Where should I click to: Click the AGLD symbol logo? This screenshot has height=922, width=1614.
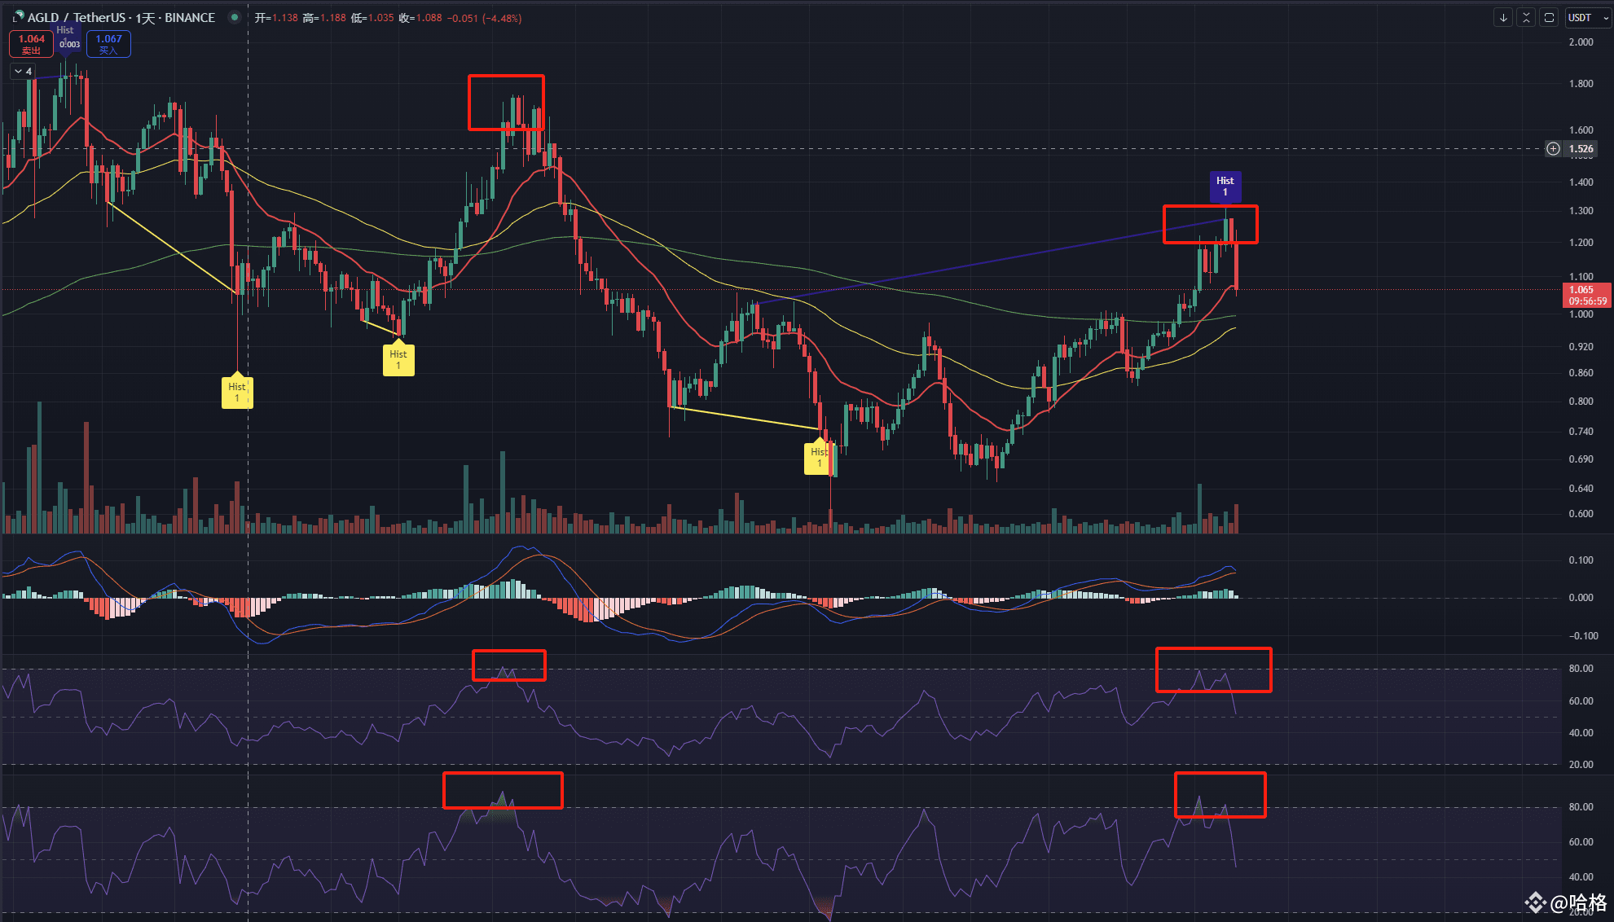(x=20, y=16)
